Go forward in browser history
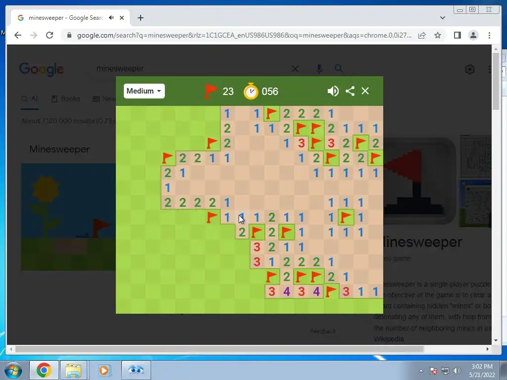This screenshot has height=380, width=507. [x=34, y=35]
